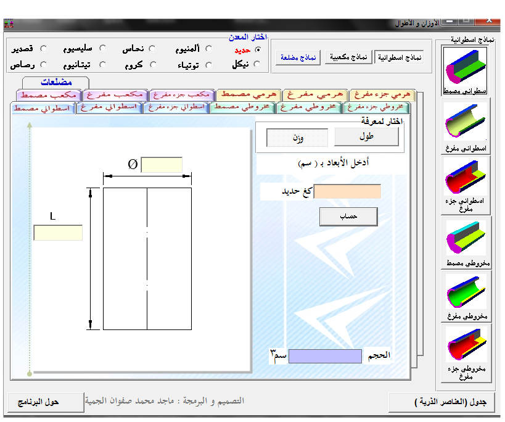Viewport: 505px width, 422px height.
Task: Select the hollow cone (مخروطي مفرغ) model icon
Action: pos(466,297)
